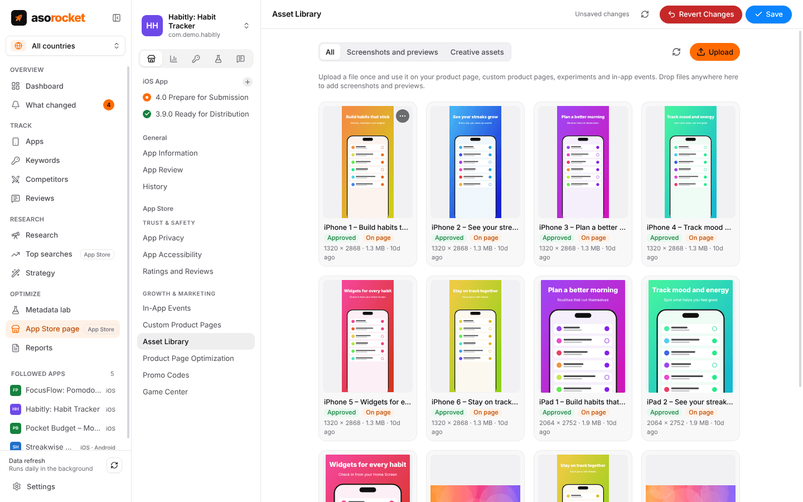Open iPad 1 Build habits thumbnail

point(583,336)
